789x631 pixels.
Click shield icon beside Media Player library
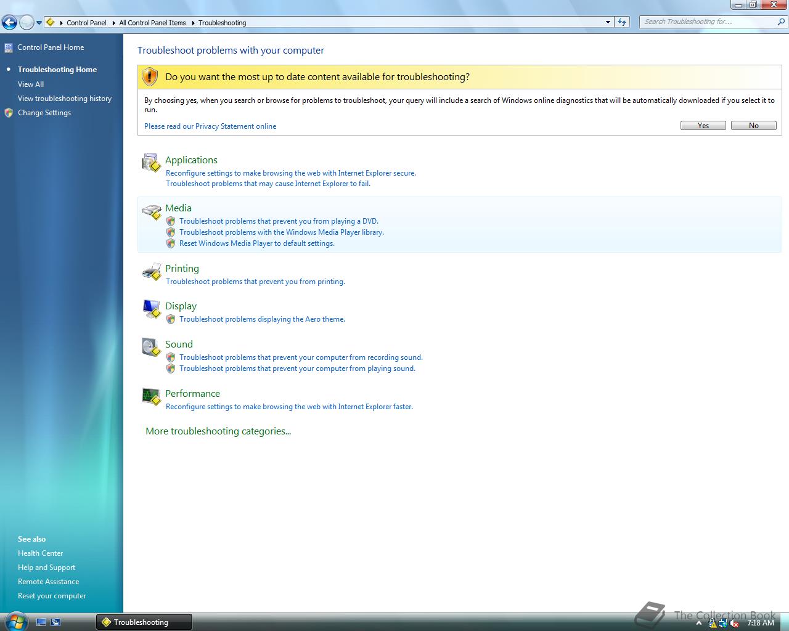tap(171, 232)
